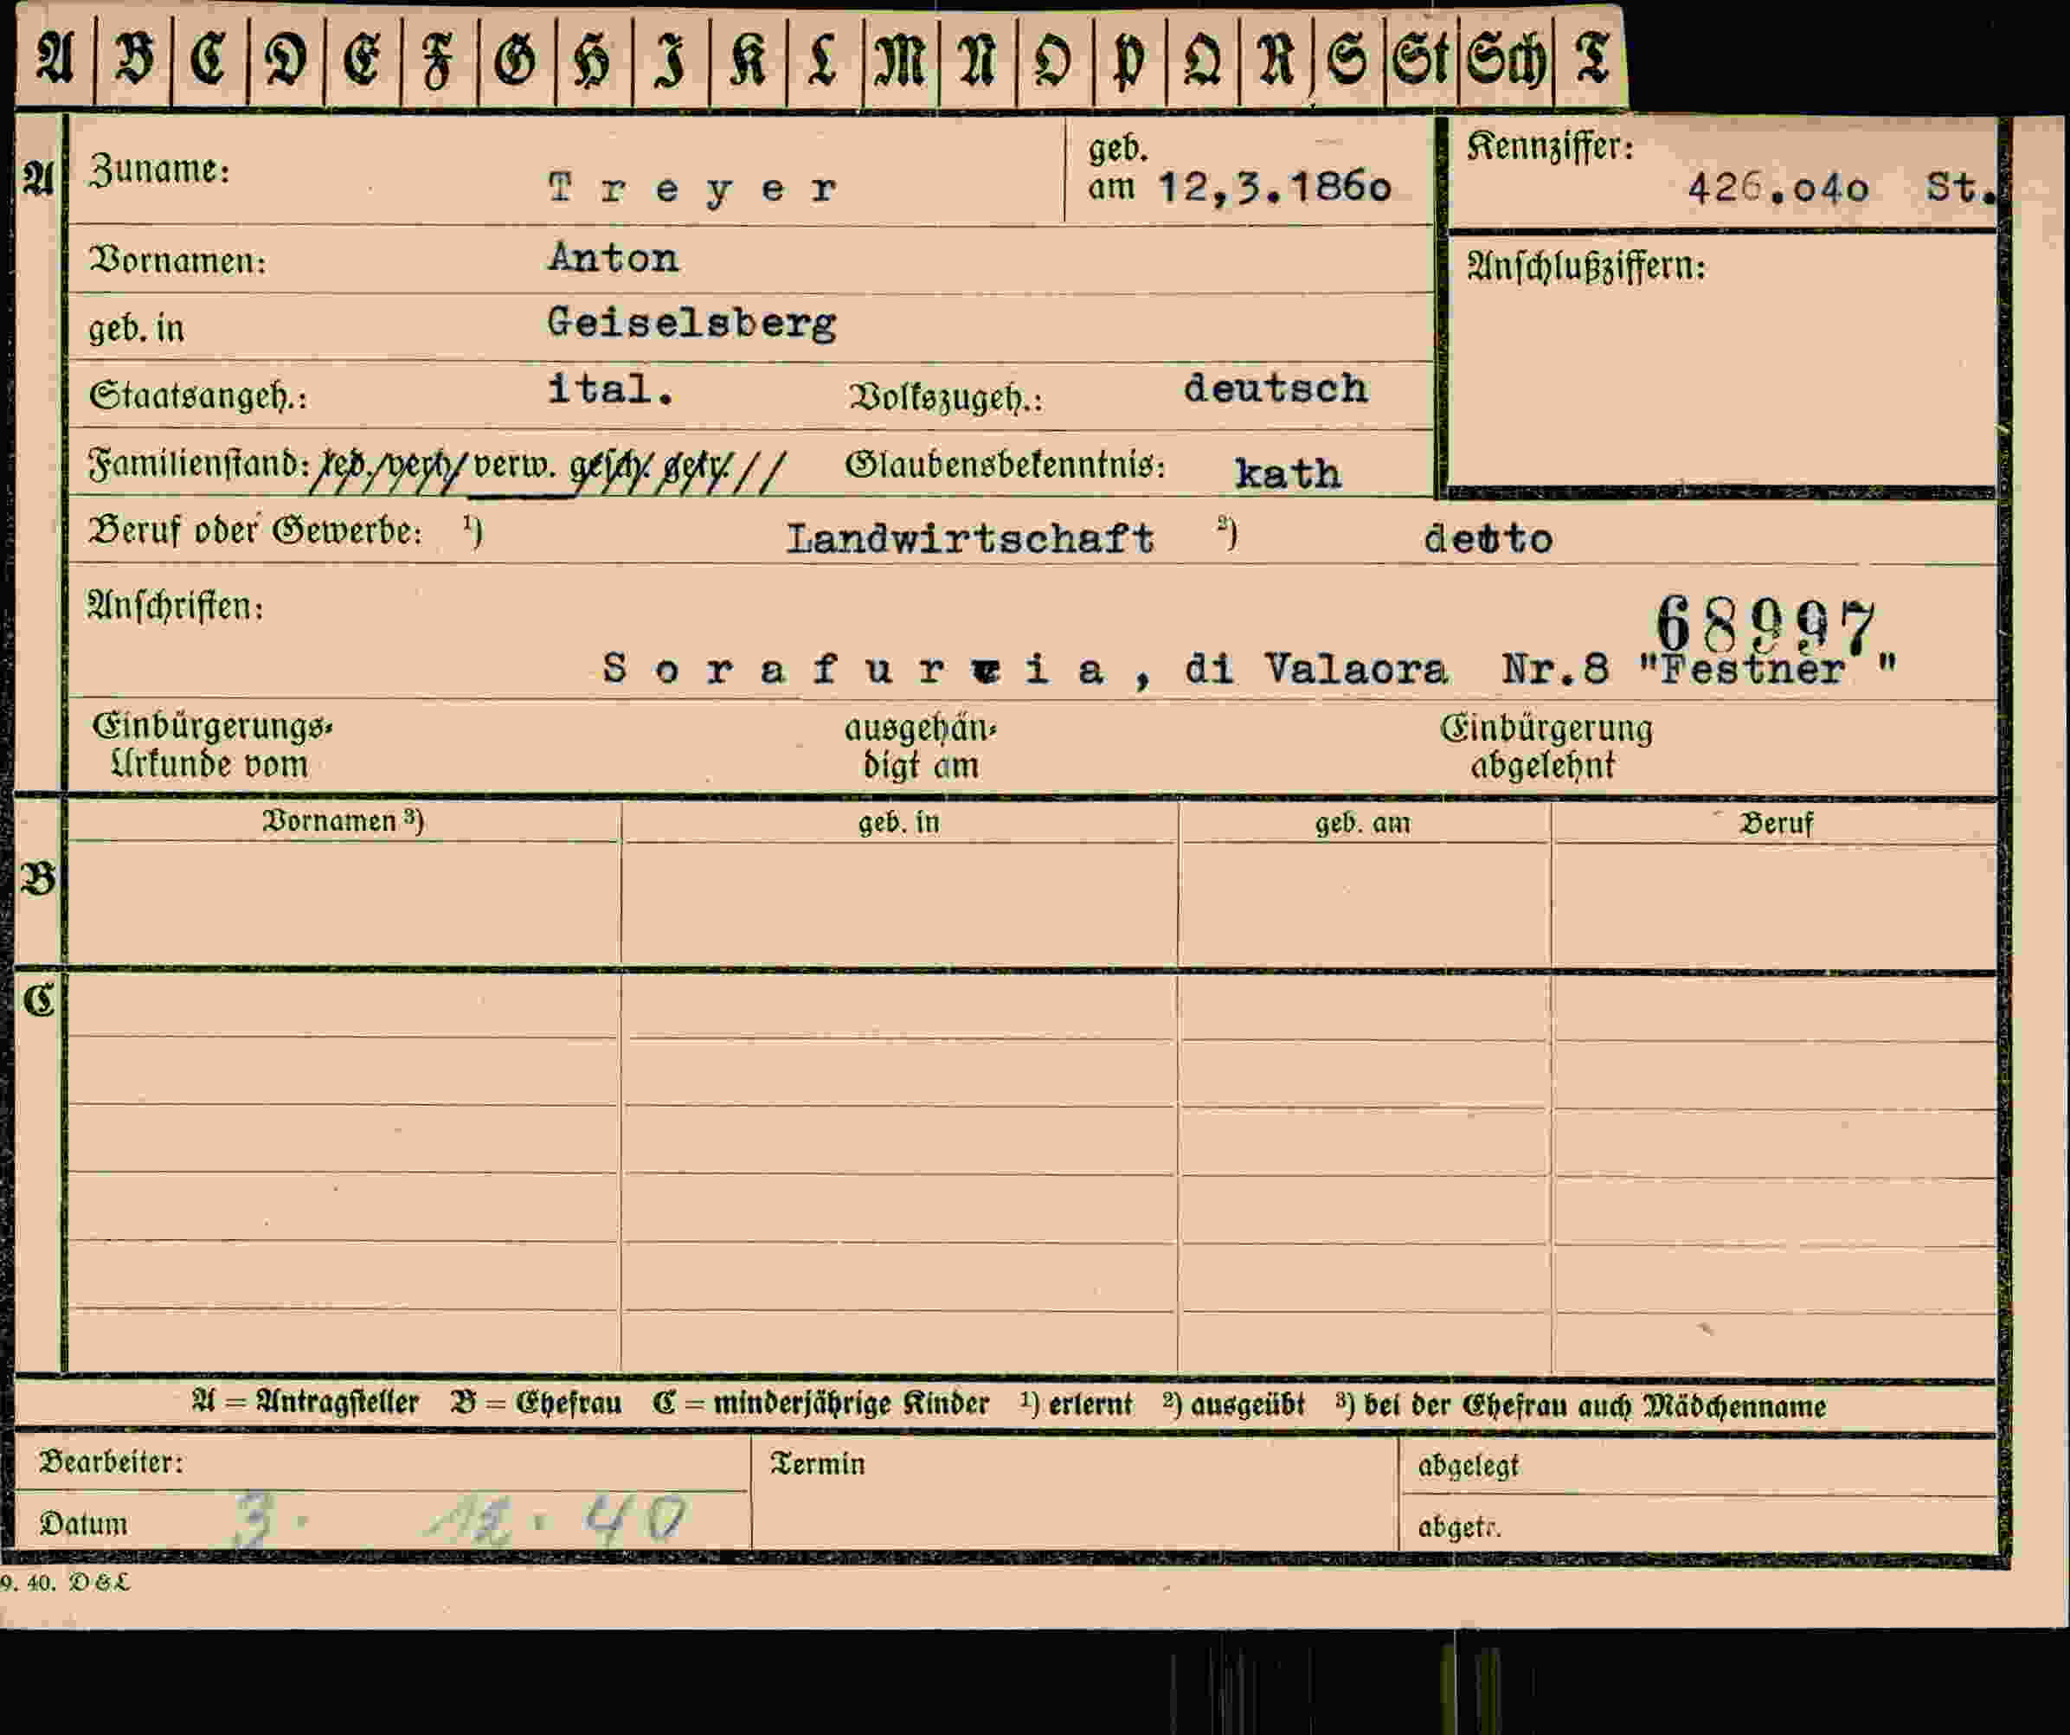The image size is (2070, 1735).
Task: Click the footnote 2) ausgeübt
Action: pos(1233,1404)
